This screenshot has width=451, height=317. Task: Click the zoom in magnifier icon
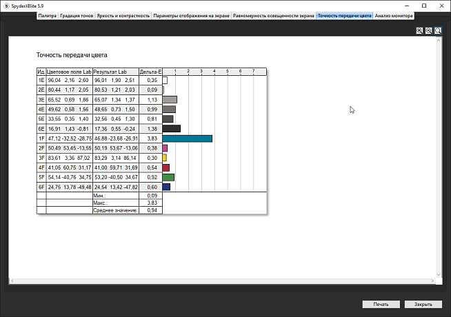coord(420,31)
